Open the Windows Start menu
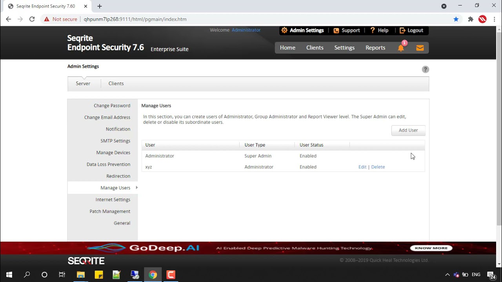Viewport: 502px width, 282px height. tap(9, 275)
